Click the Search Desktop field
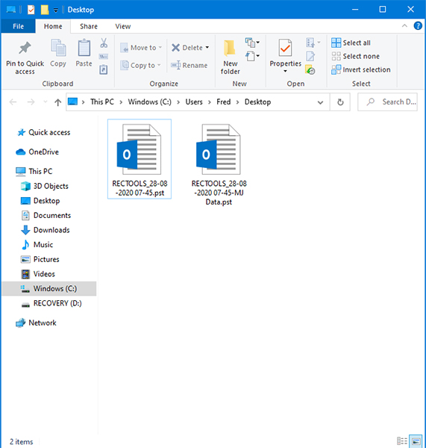Image resolution: width=426 pixels, height=448 pixels. (x=387, y=102)
